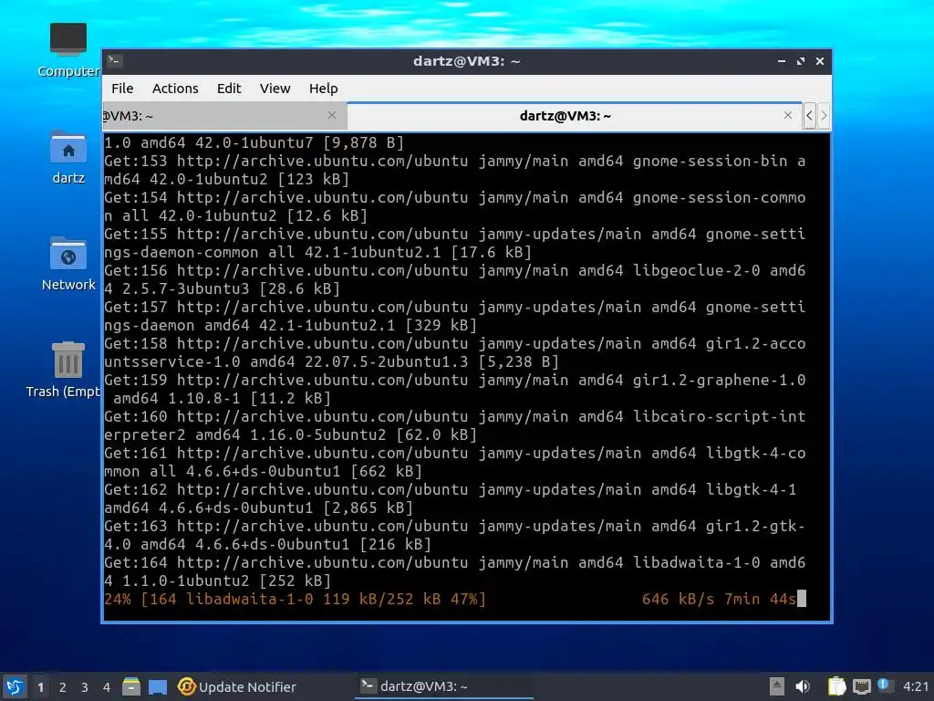This screenshot has height=701, width=934.
Task: Open the clipboard manager tray icon
Action: pyautogui.click(x=836, y=686)
